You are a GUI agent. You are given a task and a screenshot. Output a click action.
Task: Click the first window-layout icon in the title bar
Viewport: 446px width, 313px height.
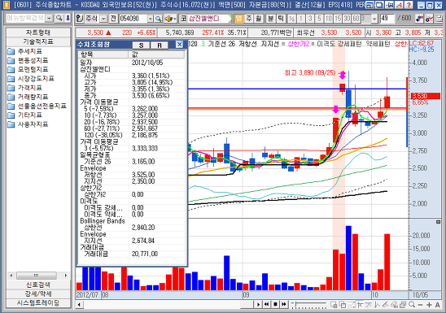point(369,5)
